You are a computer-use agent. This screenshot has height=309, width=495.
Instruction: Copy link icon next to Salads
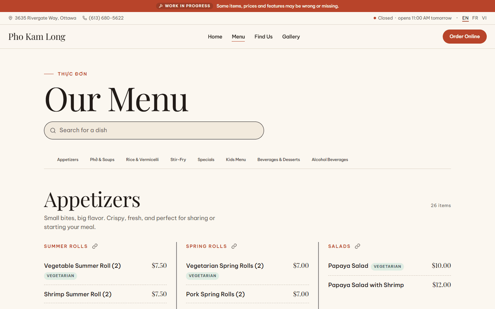click(x=357, y=246)
